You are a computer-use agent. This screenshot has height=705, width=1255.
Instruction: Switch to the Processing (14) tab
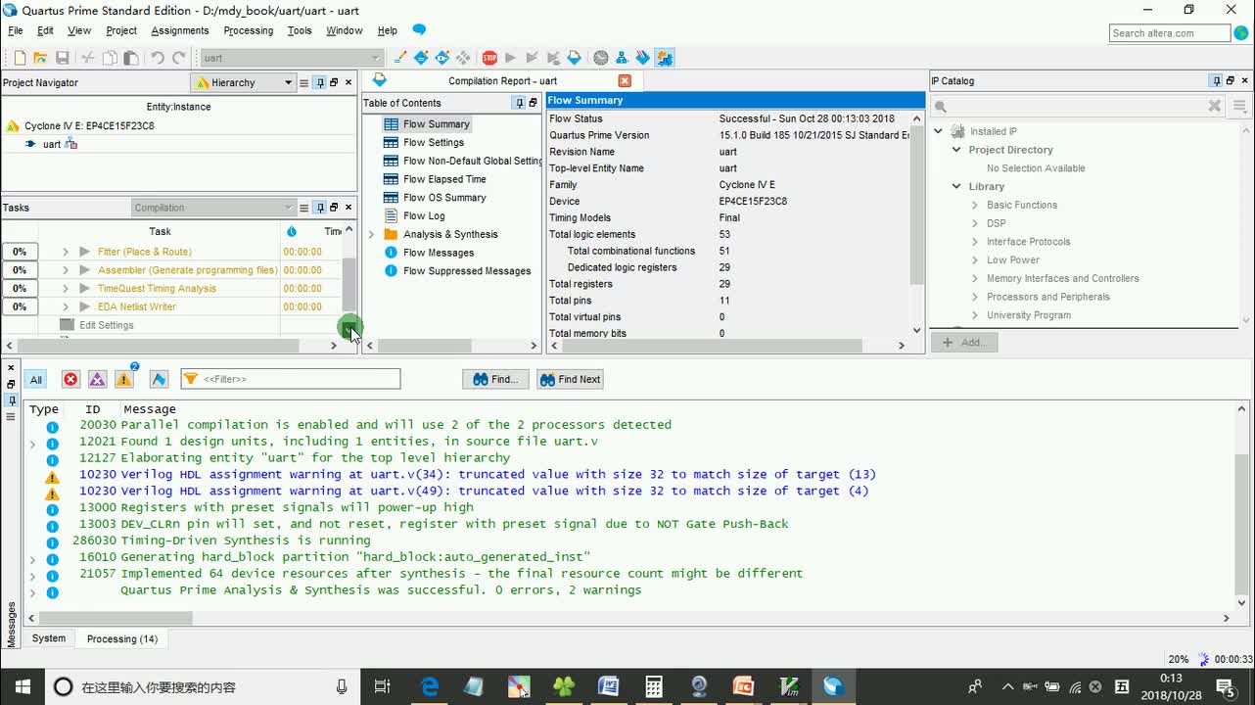pos(122,638)
